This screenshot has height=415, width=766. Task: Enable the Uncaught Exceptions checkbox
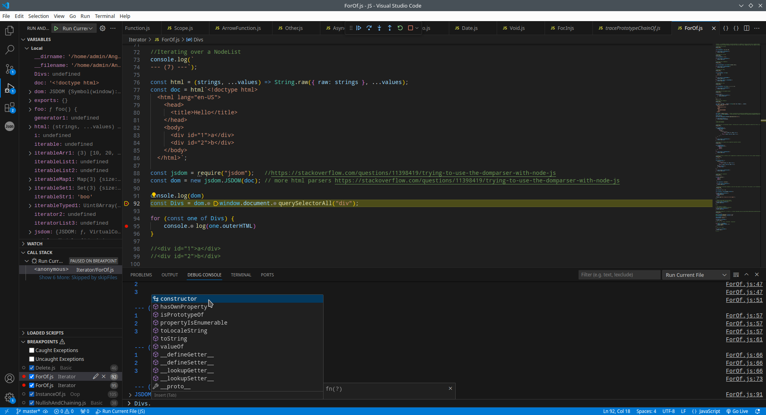32,359
